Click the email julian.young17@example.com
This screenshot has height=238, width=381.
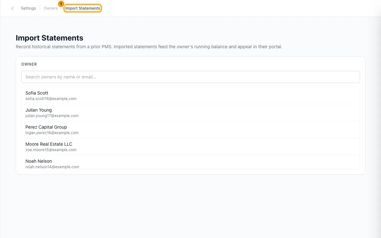[52, 115]
